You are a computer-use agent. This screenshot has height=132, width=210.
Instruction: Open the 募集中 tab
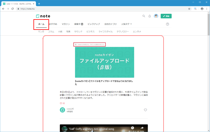(x=79, y=24)
